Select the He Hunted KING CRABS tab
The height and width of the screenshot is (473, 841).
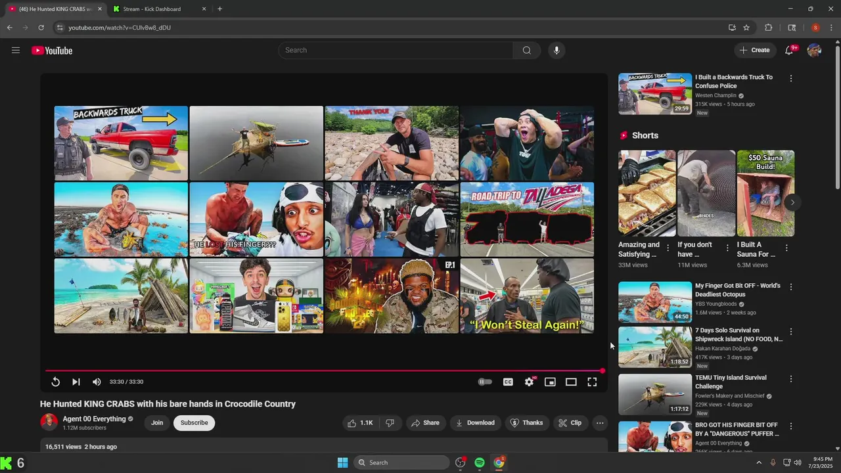click(54, 9)
